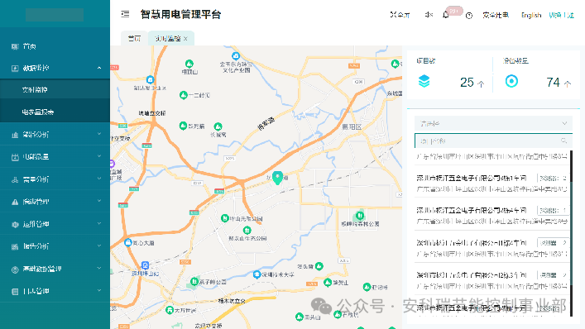Select 实时监控 submenu item in sidebar
585x329 pixels.
click(x=55, y=90)
